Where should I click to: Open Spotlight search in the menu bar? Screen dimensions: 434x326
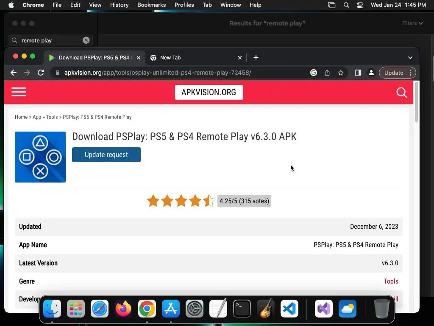tap(346, 5)
